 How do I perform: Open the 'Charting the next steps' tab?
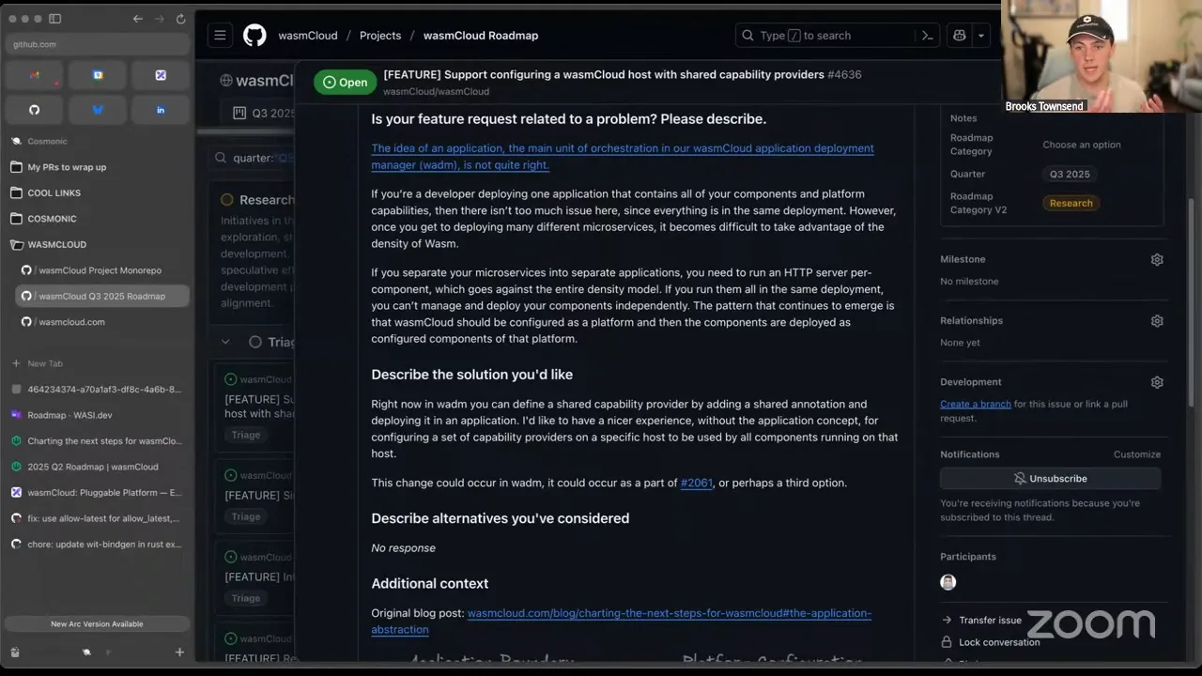[98, 440]
